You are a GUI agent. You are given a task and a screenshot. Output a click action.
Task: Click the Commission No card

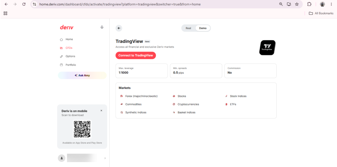(x=250, y=71)
